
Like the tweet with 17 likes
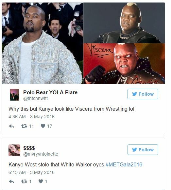43,126
